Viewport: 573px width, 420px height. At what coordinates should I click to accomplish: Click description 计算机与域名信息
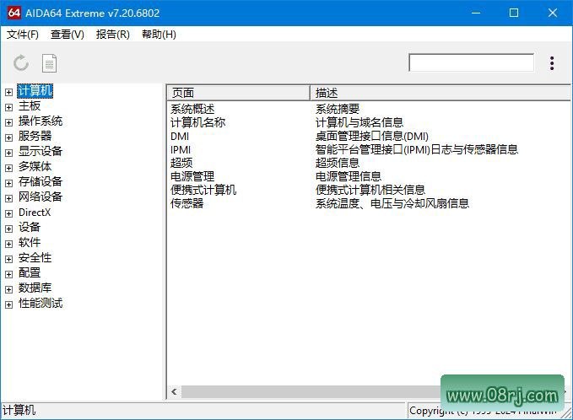(x=359, y=122)
